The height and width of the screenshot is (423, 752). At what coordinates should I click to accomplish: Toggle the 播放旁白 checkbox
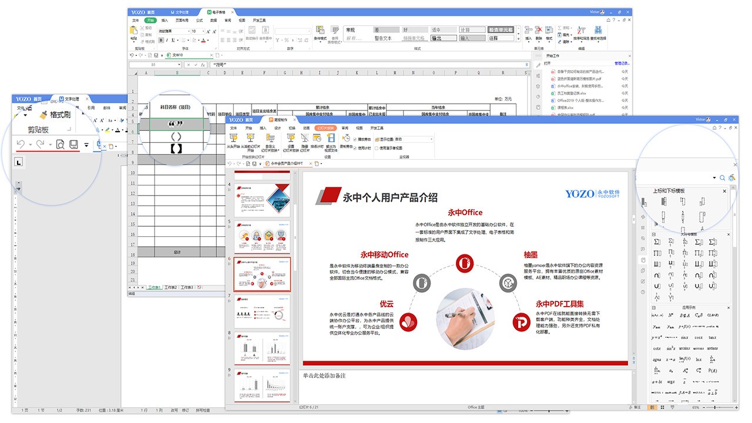(354, 139)
